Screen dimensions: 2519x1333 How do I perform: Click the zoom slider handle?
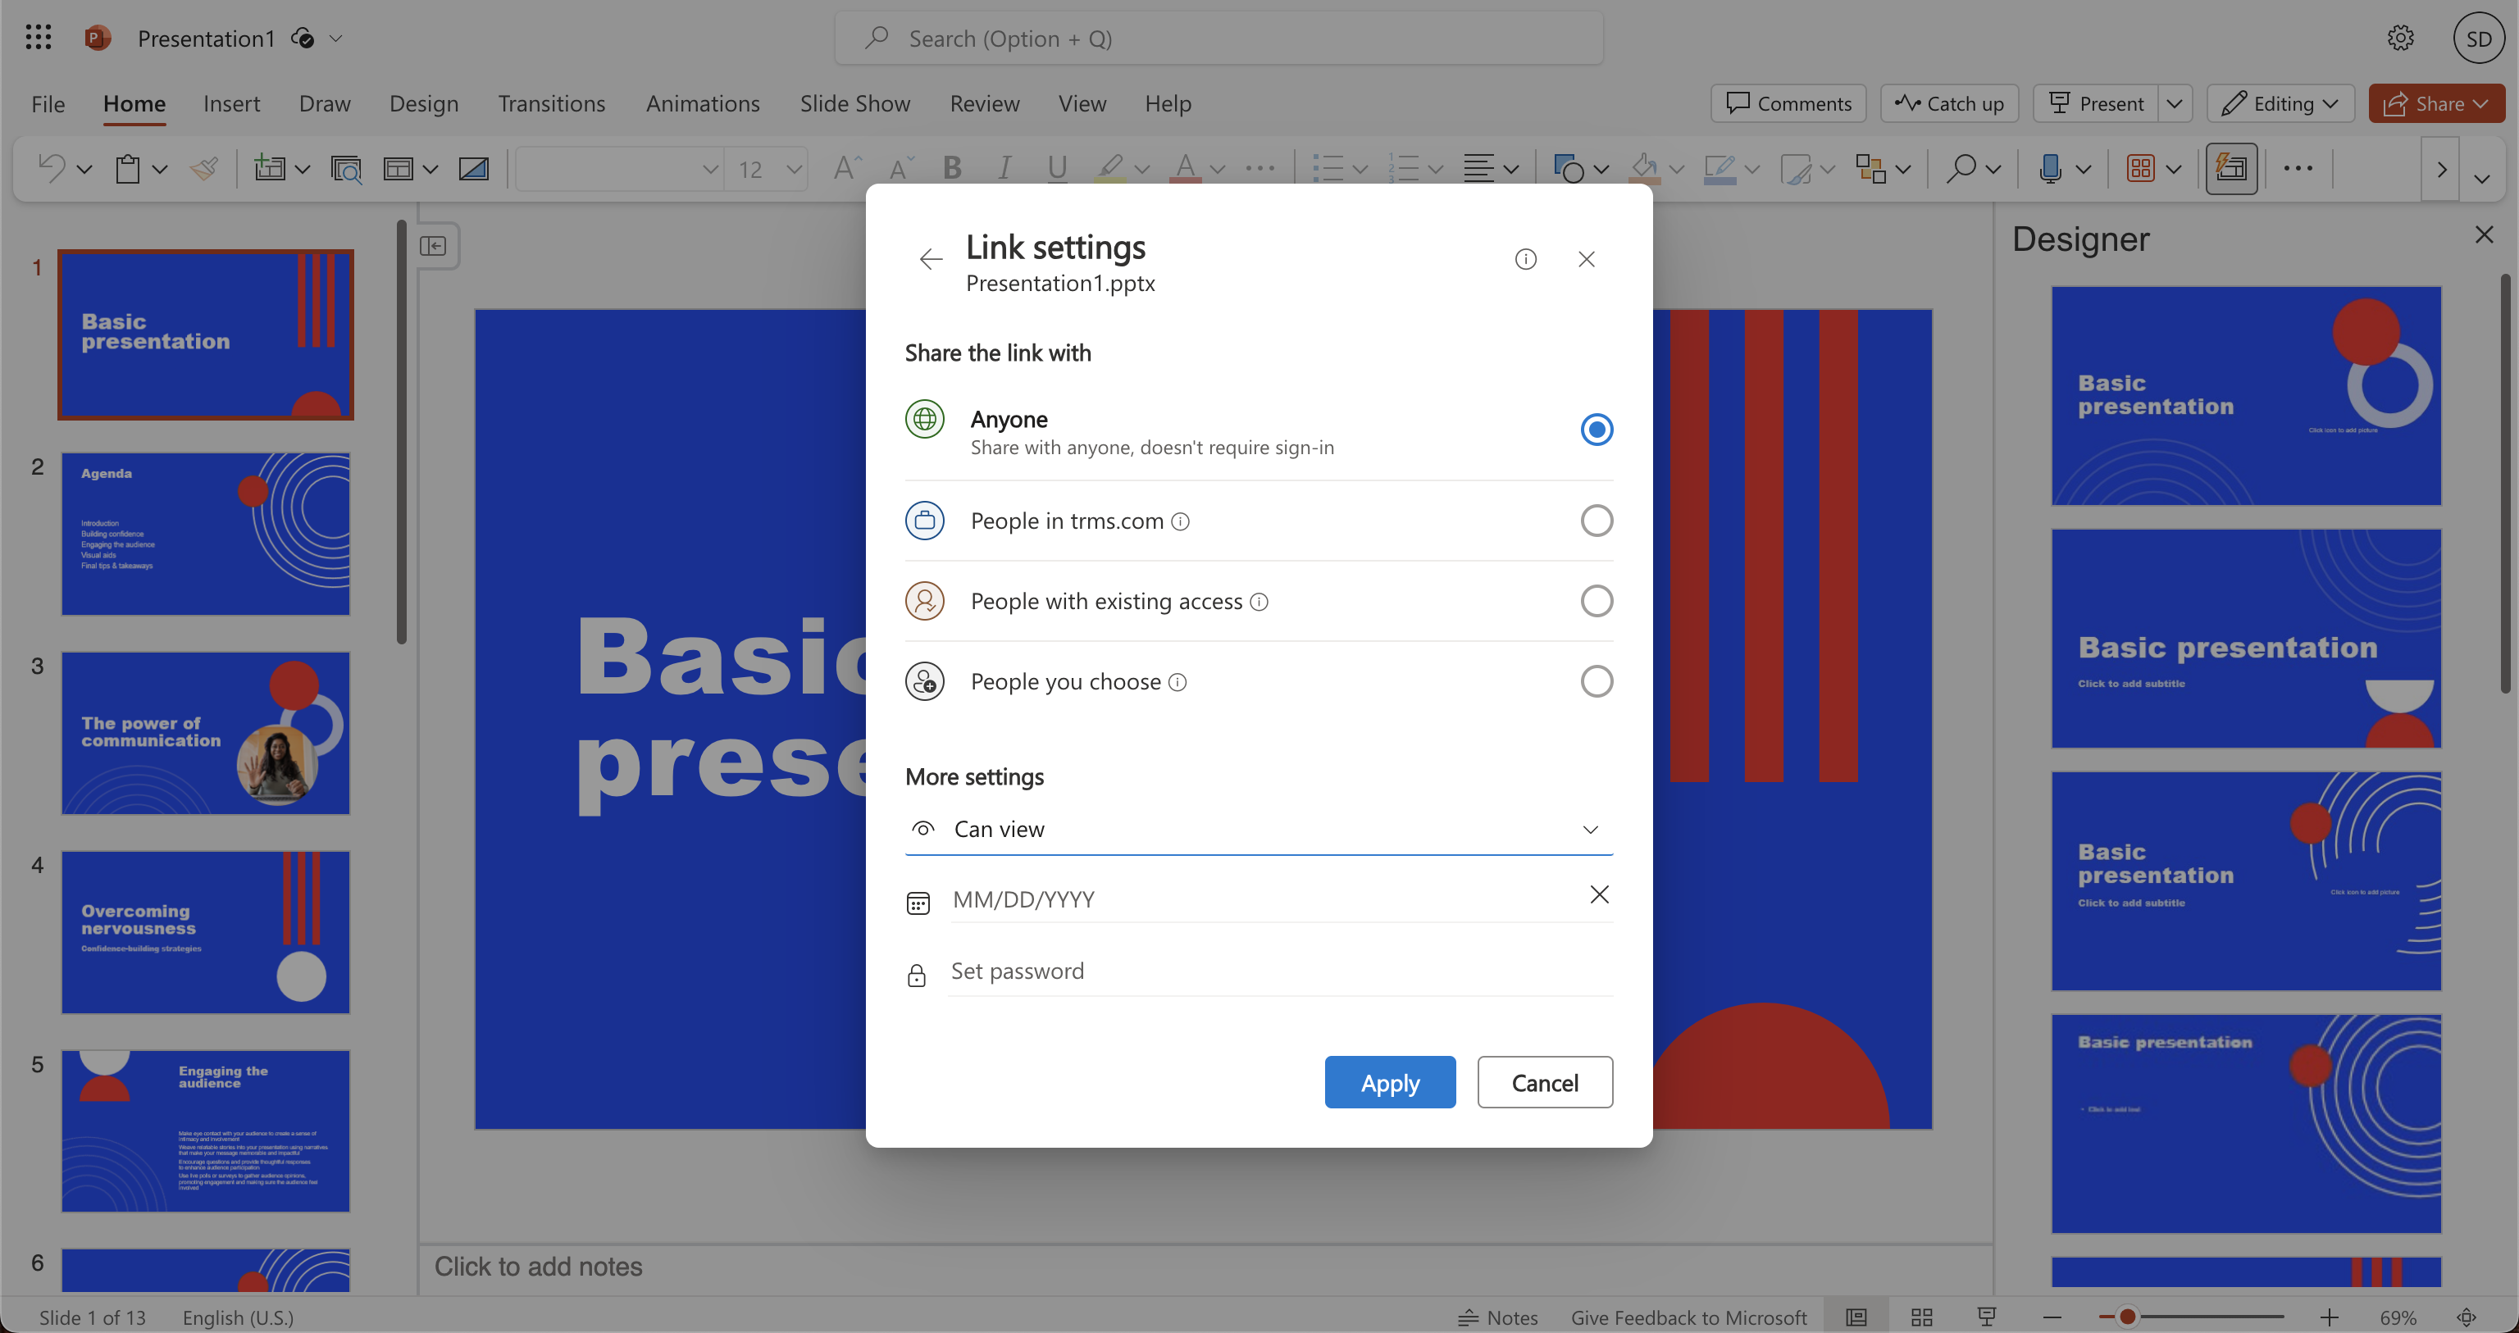coord(2126,1317)
